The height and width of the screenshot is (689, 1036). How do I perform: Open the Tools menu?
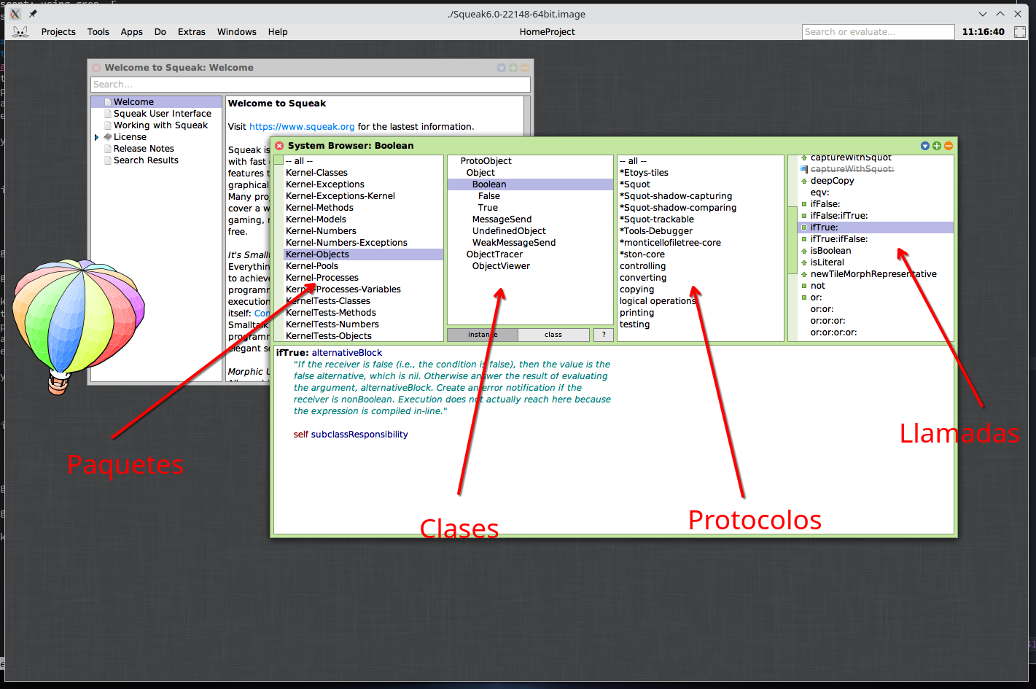[x=98, y=32]
